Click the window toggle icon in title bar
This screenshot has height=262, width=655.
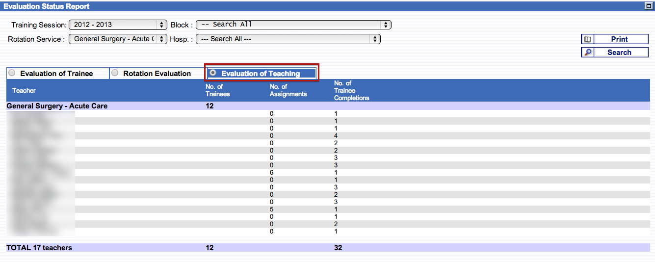tap(648, 6)
